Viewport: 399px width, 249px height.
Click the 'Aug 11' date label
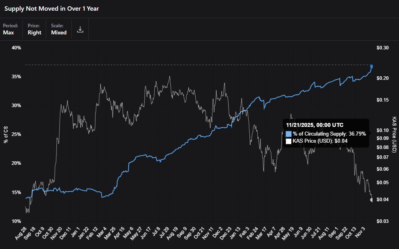(324, 233)
